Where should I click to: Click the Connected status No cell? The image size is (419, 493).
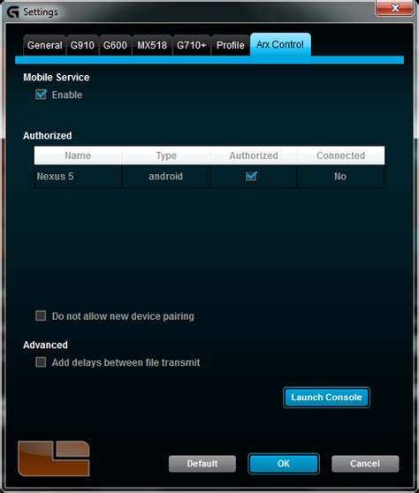point(340,177)
